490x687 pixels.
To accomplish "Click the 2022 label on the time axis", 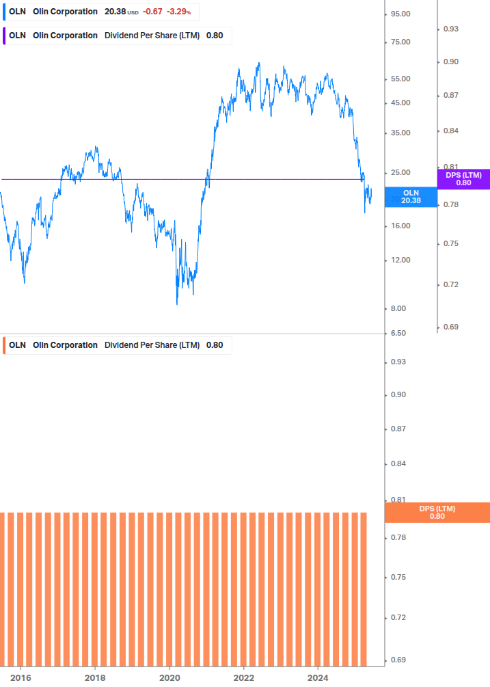I will pos(243,678).
